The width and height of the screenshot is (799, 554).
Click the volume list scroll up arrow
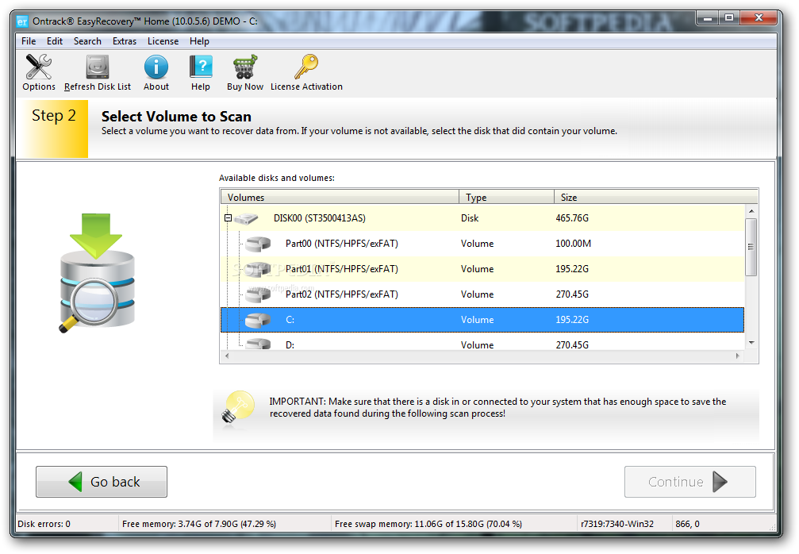[x=751, y=211]
